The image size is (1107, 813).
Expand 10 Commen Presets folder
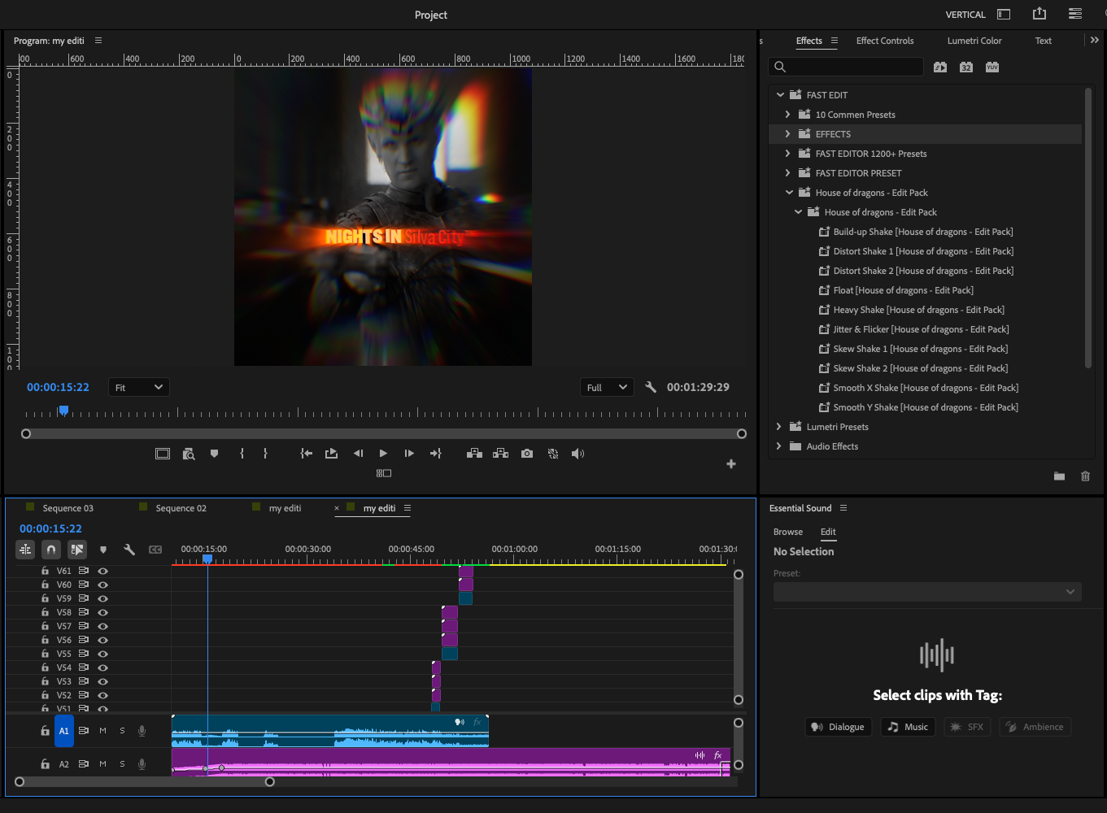[x=787, y=115]
